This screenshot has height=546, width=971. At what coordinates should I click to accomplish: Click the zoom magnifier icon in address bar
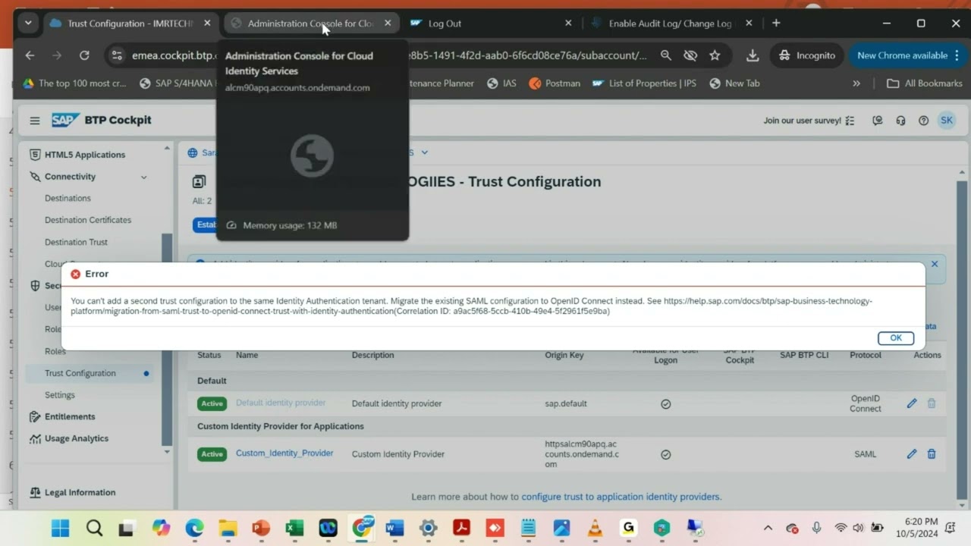(x=665, y=55)
